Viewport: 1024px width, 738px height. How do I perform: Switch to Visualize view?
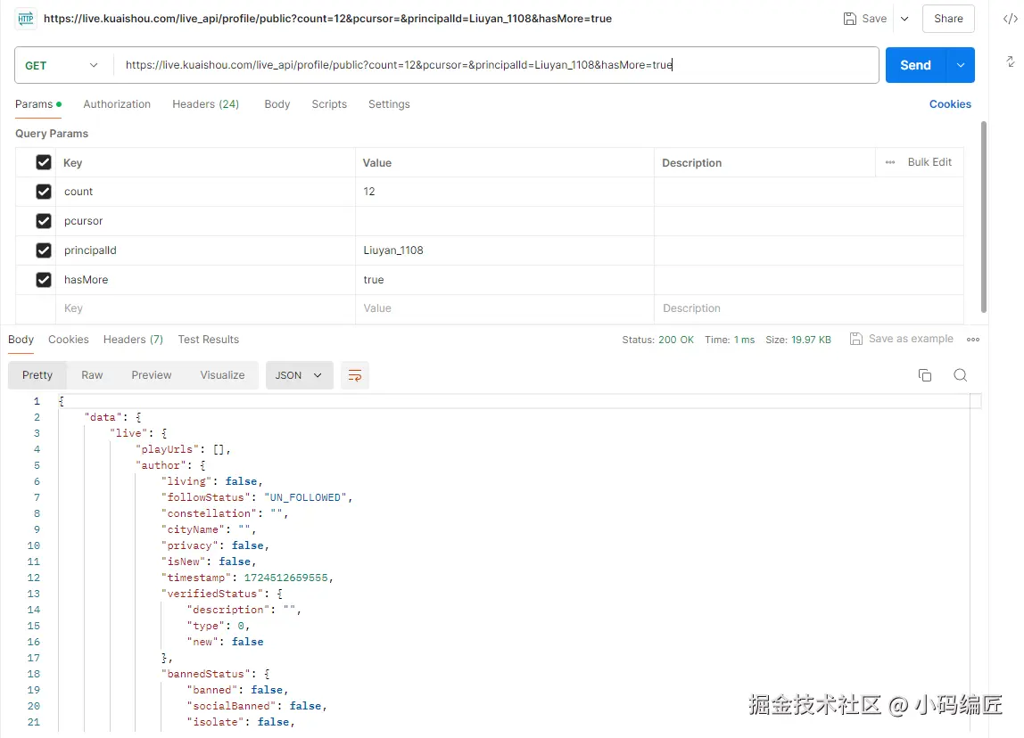(x=223, y=375)
